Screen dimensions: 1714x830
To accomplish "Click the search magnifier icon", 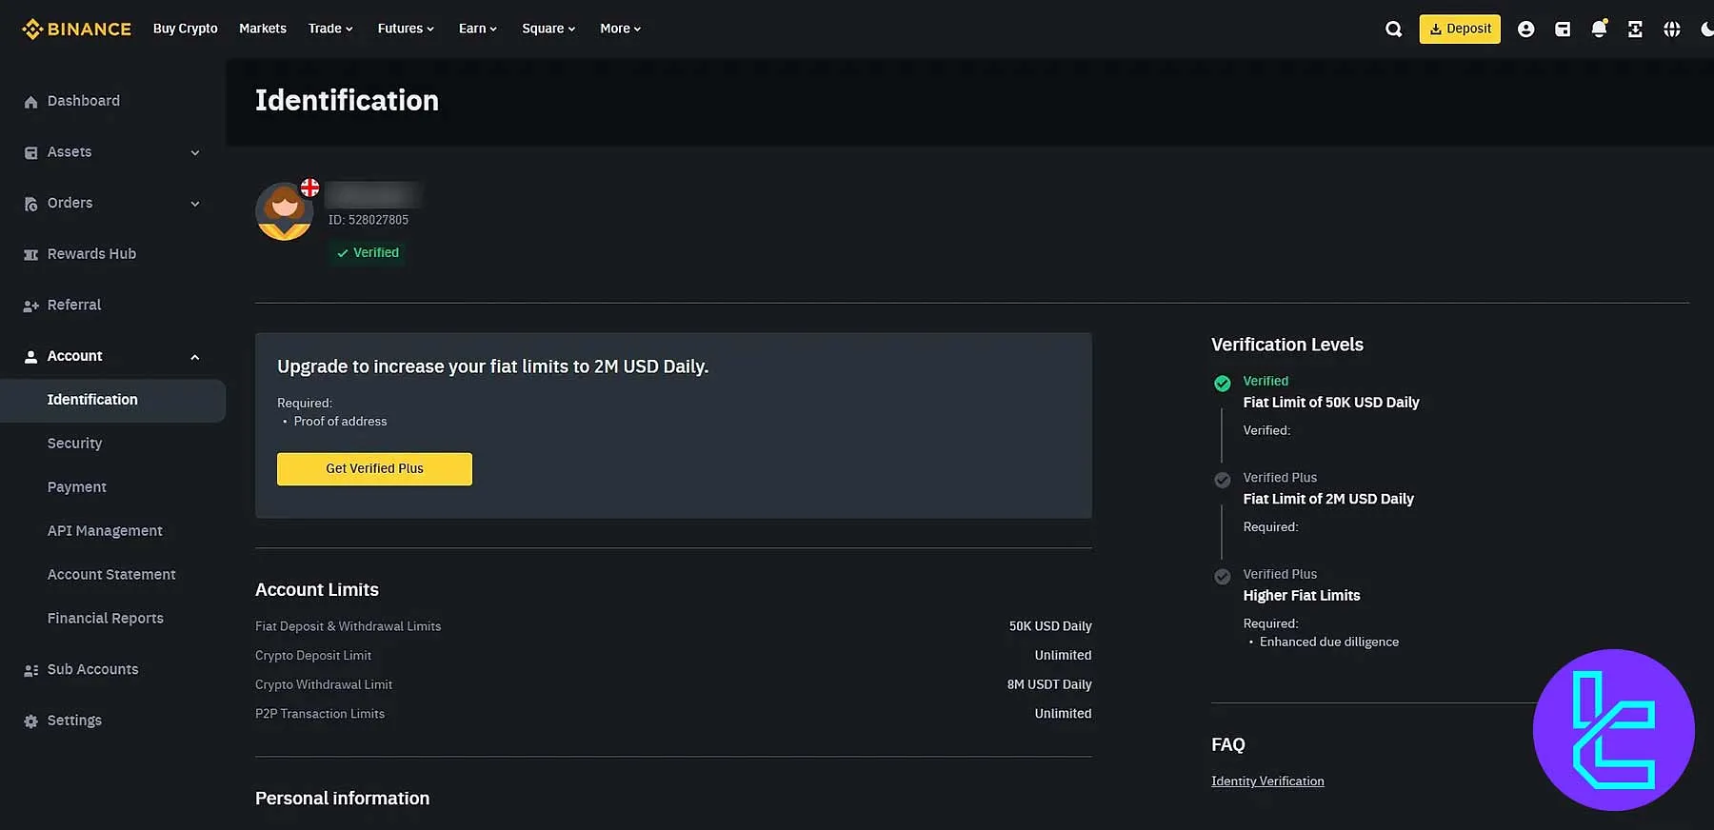I will [1393, 30].
